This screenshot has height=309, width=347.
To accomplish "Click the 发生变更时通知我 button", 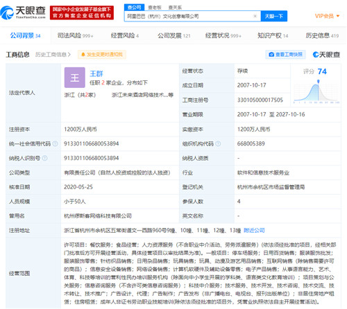I will (102, 55).
